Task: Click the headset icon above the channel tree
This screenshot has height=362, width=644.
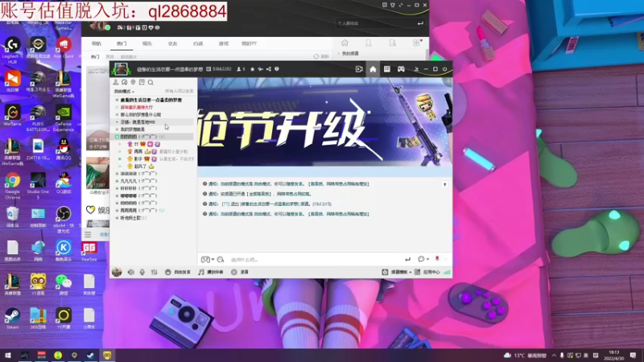Action: (125, 83)
